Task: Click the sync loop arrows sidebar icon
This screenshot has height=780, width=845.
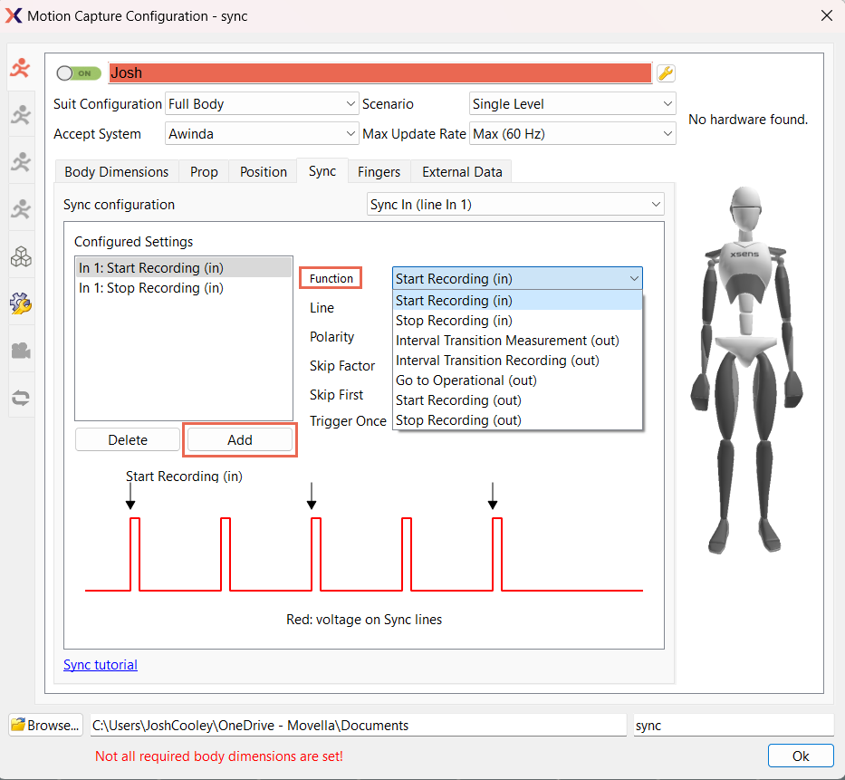Action: (x=21, y=398)
